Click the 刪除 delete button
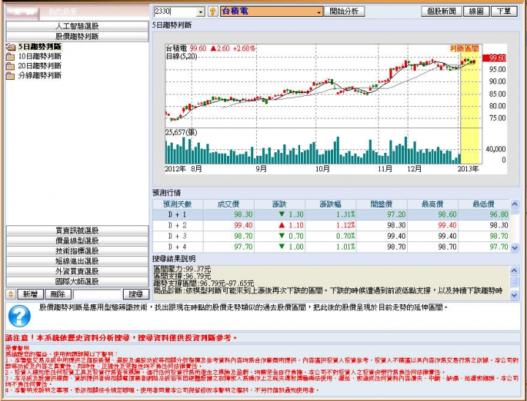 click(58, 294)
